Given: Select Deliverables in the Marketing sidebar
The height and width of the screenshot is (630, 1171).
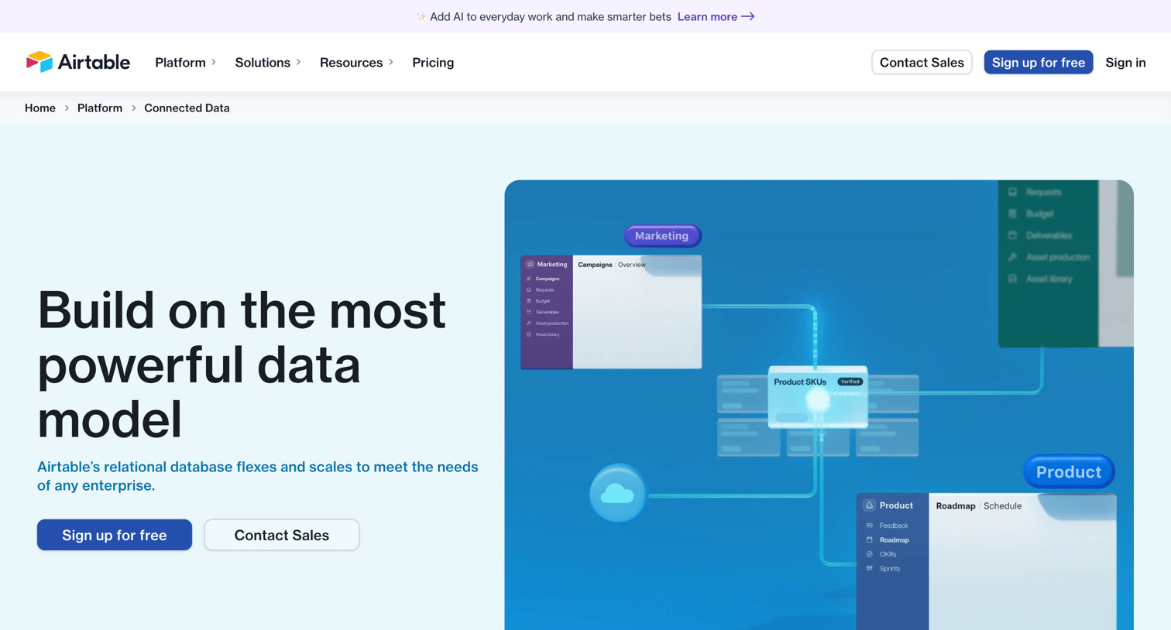Looking at the screenshot, I should coord(548,313).
